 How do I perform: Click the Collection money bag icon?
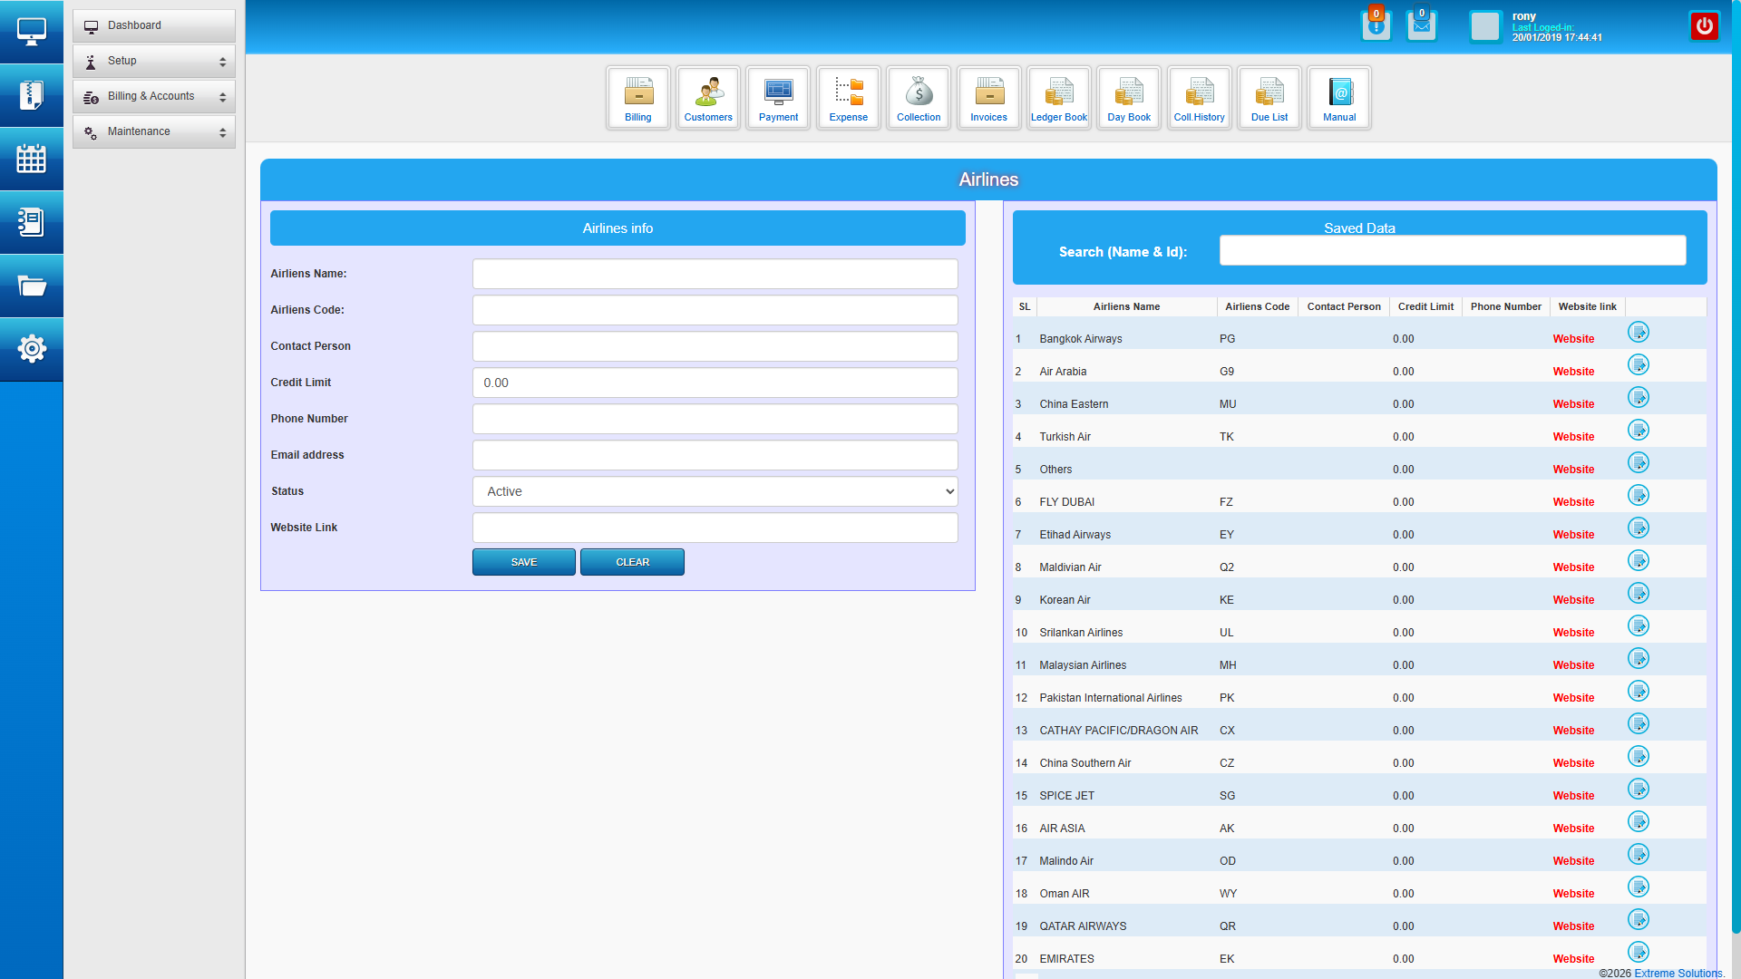(919, 97)
